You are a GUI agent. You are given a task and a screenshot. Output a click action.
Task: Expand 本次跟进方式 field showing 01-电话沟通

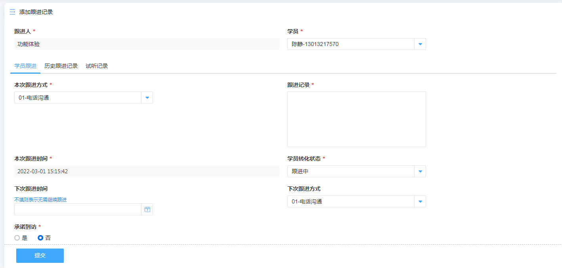coord(78,98)
